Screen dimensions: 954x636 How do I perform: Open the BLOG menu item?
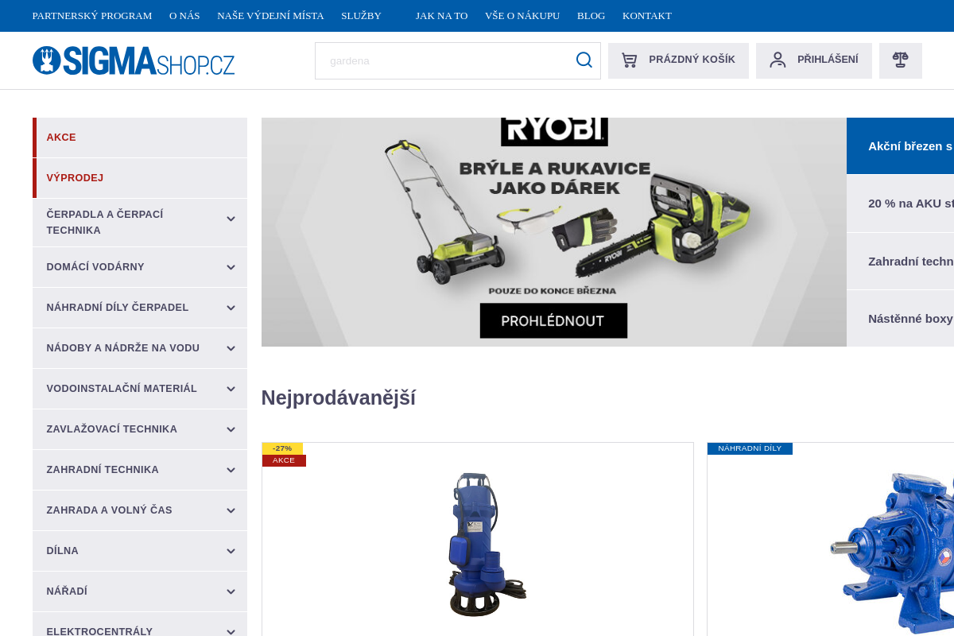coord(591,15)
